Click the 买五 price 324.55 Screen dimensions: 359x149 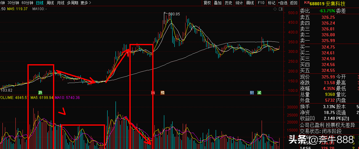[328, 71]
